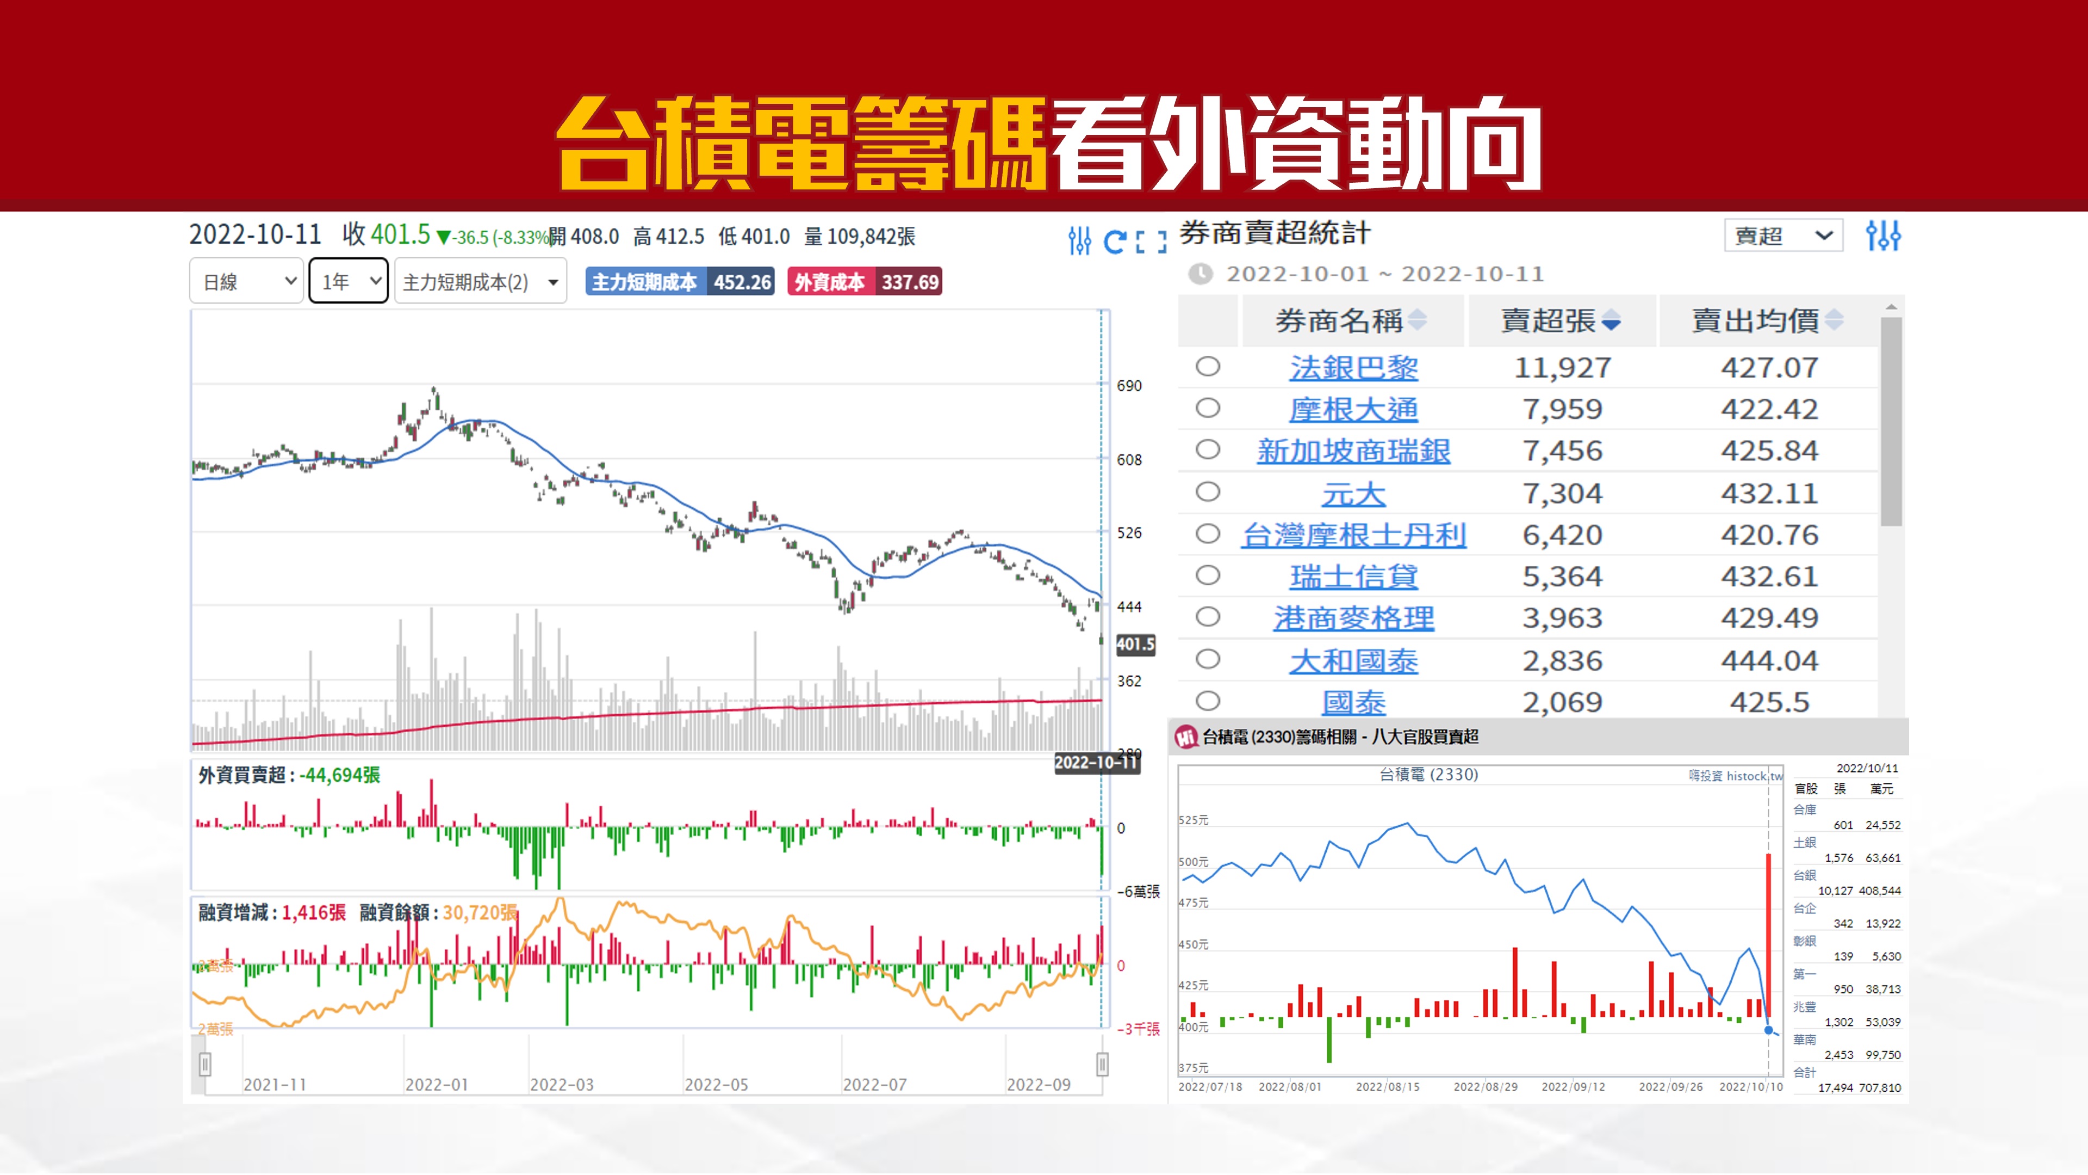Screen dimensions: 2088x1175
Task: Open the 摩根大通 broker link
Action: tap(1353, 410)
